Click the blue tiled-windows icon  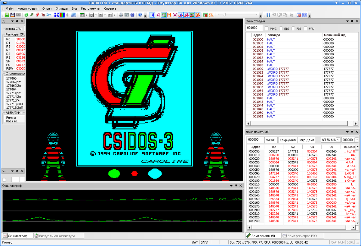click(x=304, y=15)
